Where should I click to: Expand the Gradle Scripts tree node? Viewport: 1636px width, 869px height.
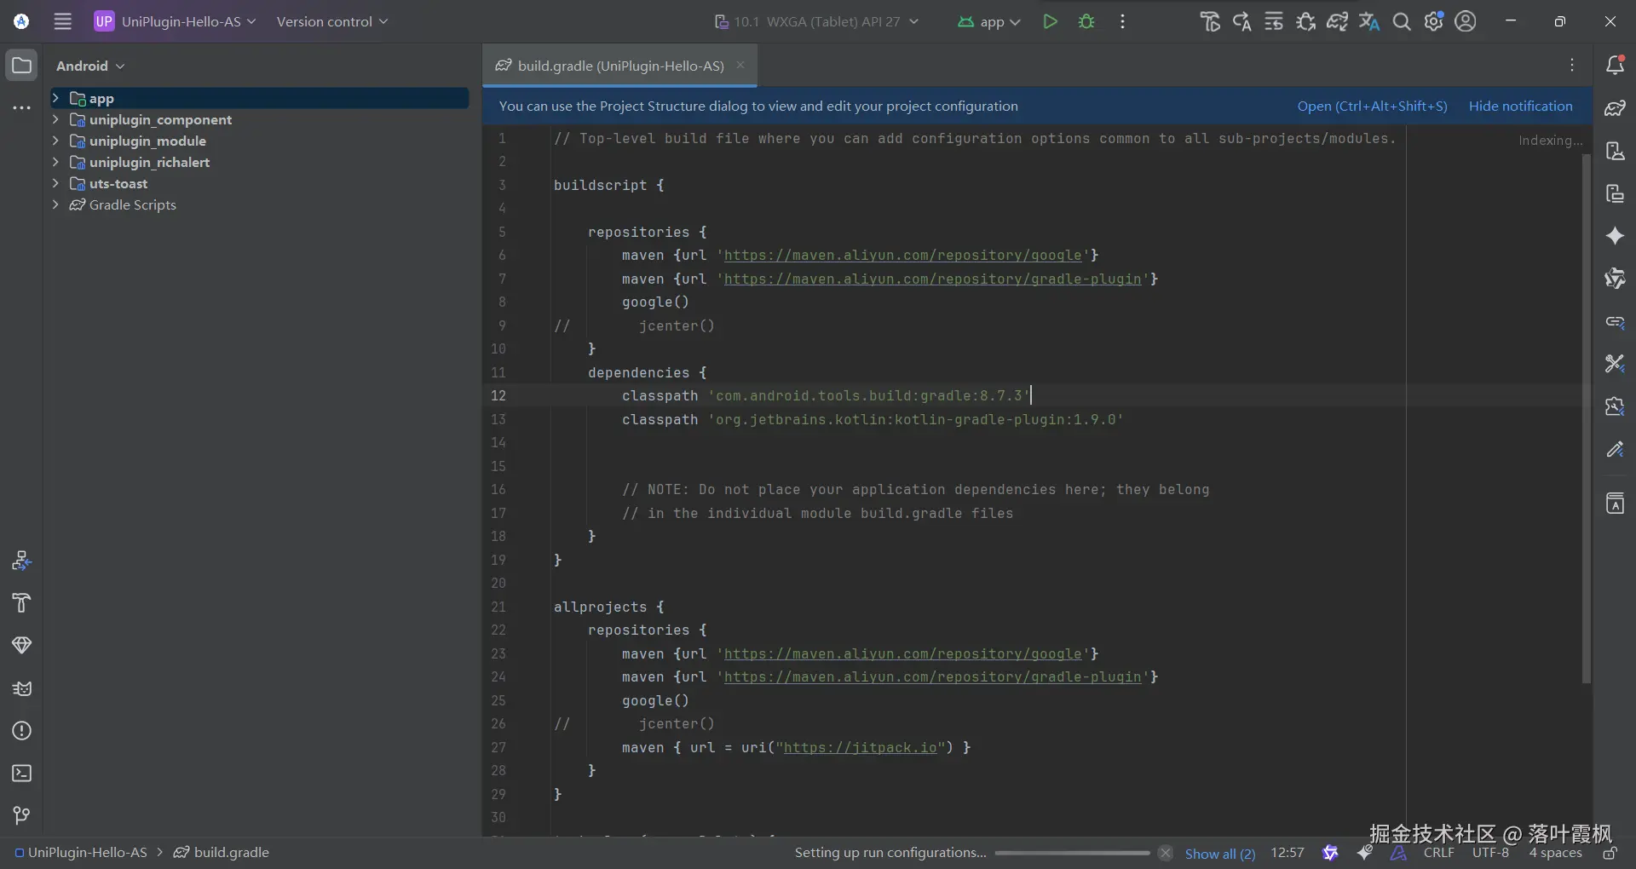(55, 204)
